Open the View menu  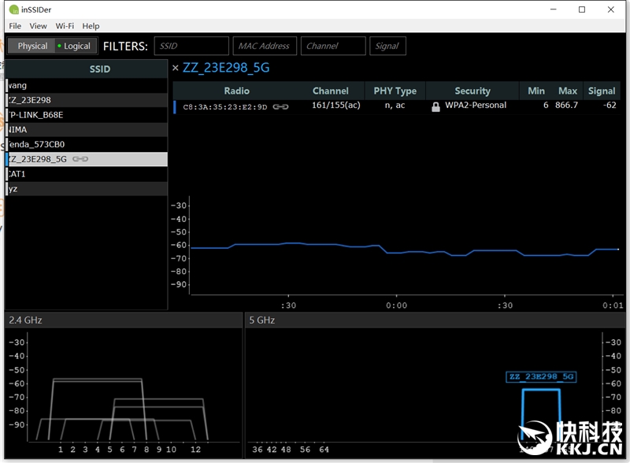38,26
